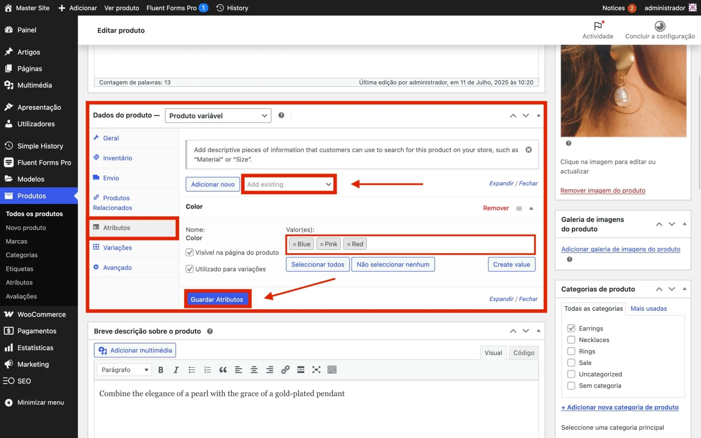Uncheck Visível na página do produto
The height and width of the screenshot is (438, 701).
189,252
